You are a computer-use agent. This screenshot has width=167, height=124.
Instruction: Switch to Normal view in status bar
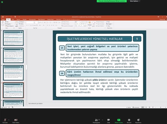(143, 107)
